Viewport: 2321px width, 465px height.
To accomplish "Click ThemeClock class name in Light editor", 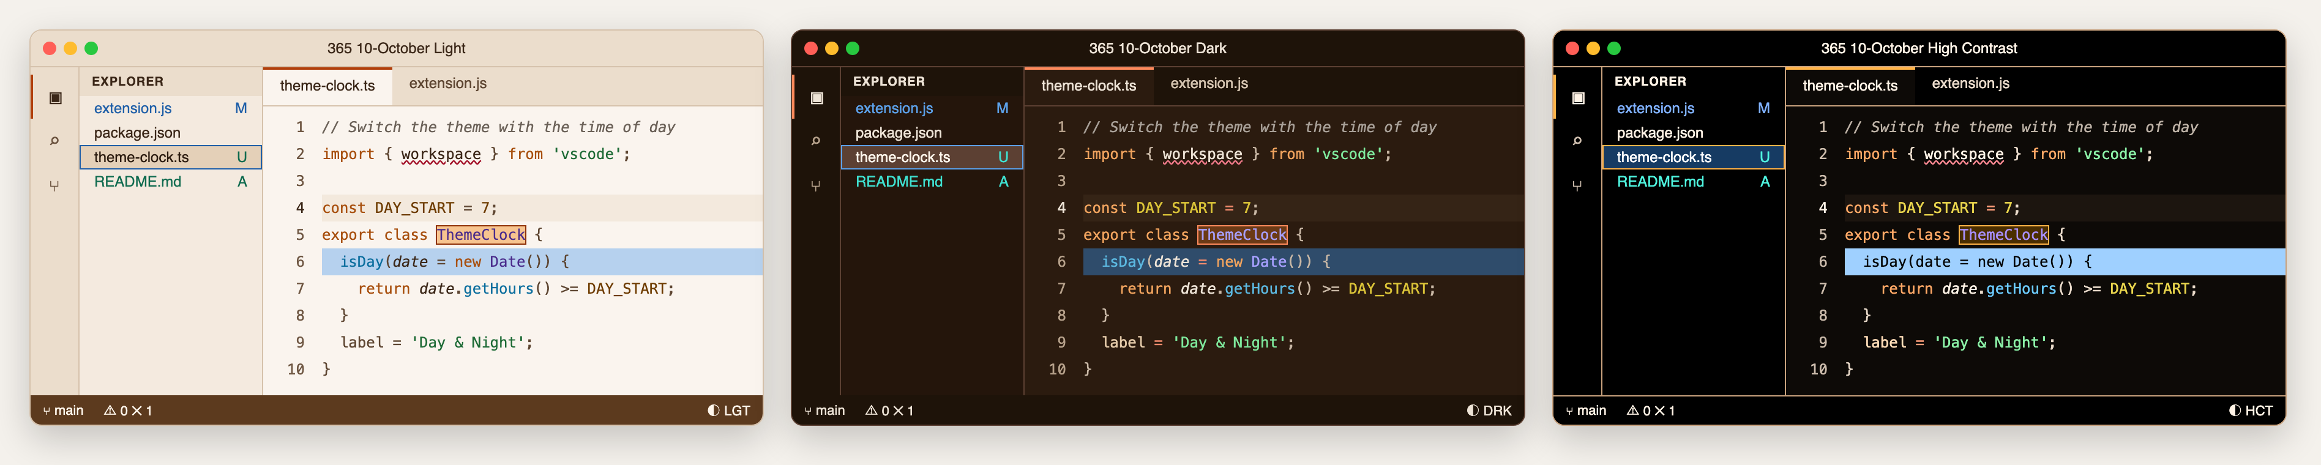I will 481,234.
